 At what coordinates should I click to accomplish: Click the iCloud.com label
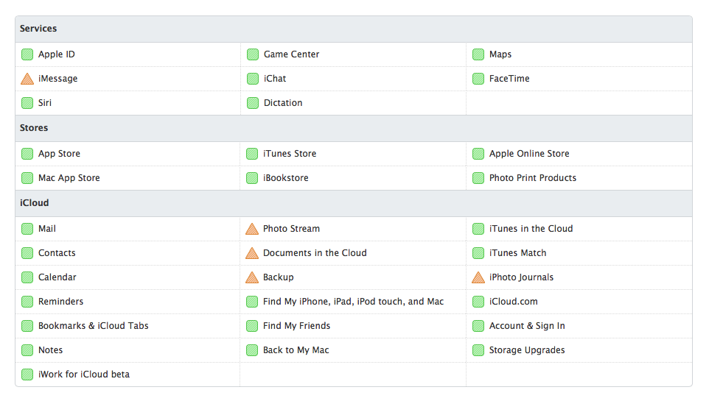tap(513, 301)
